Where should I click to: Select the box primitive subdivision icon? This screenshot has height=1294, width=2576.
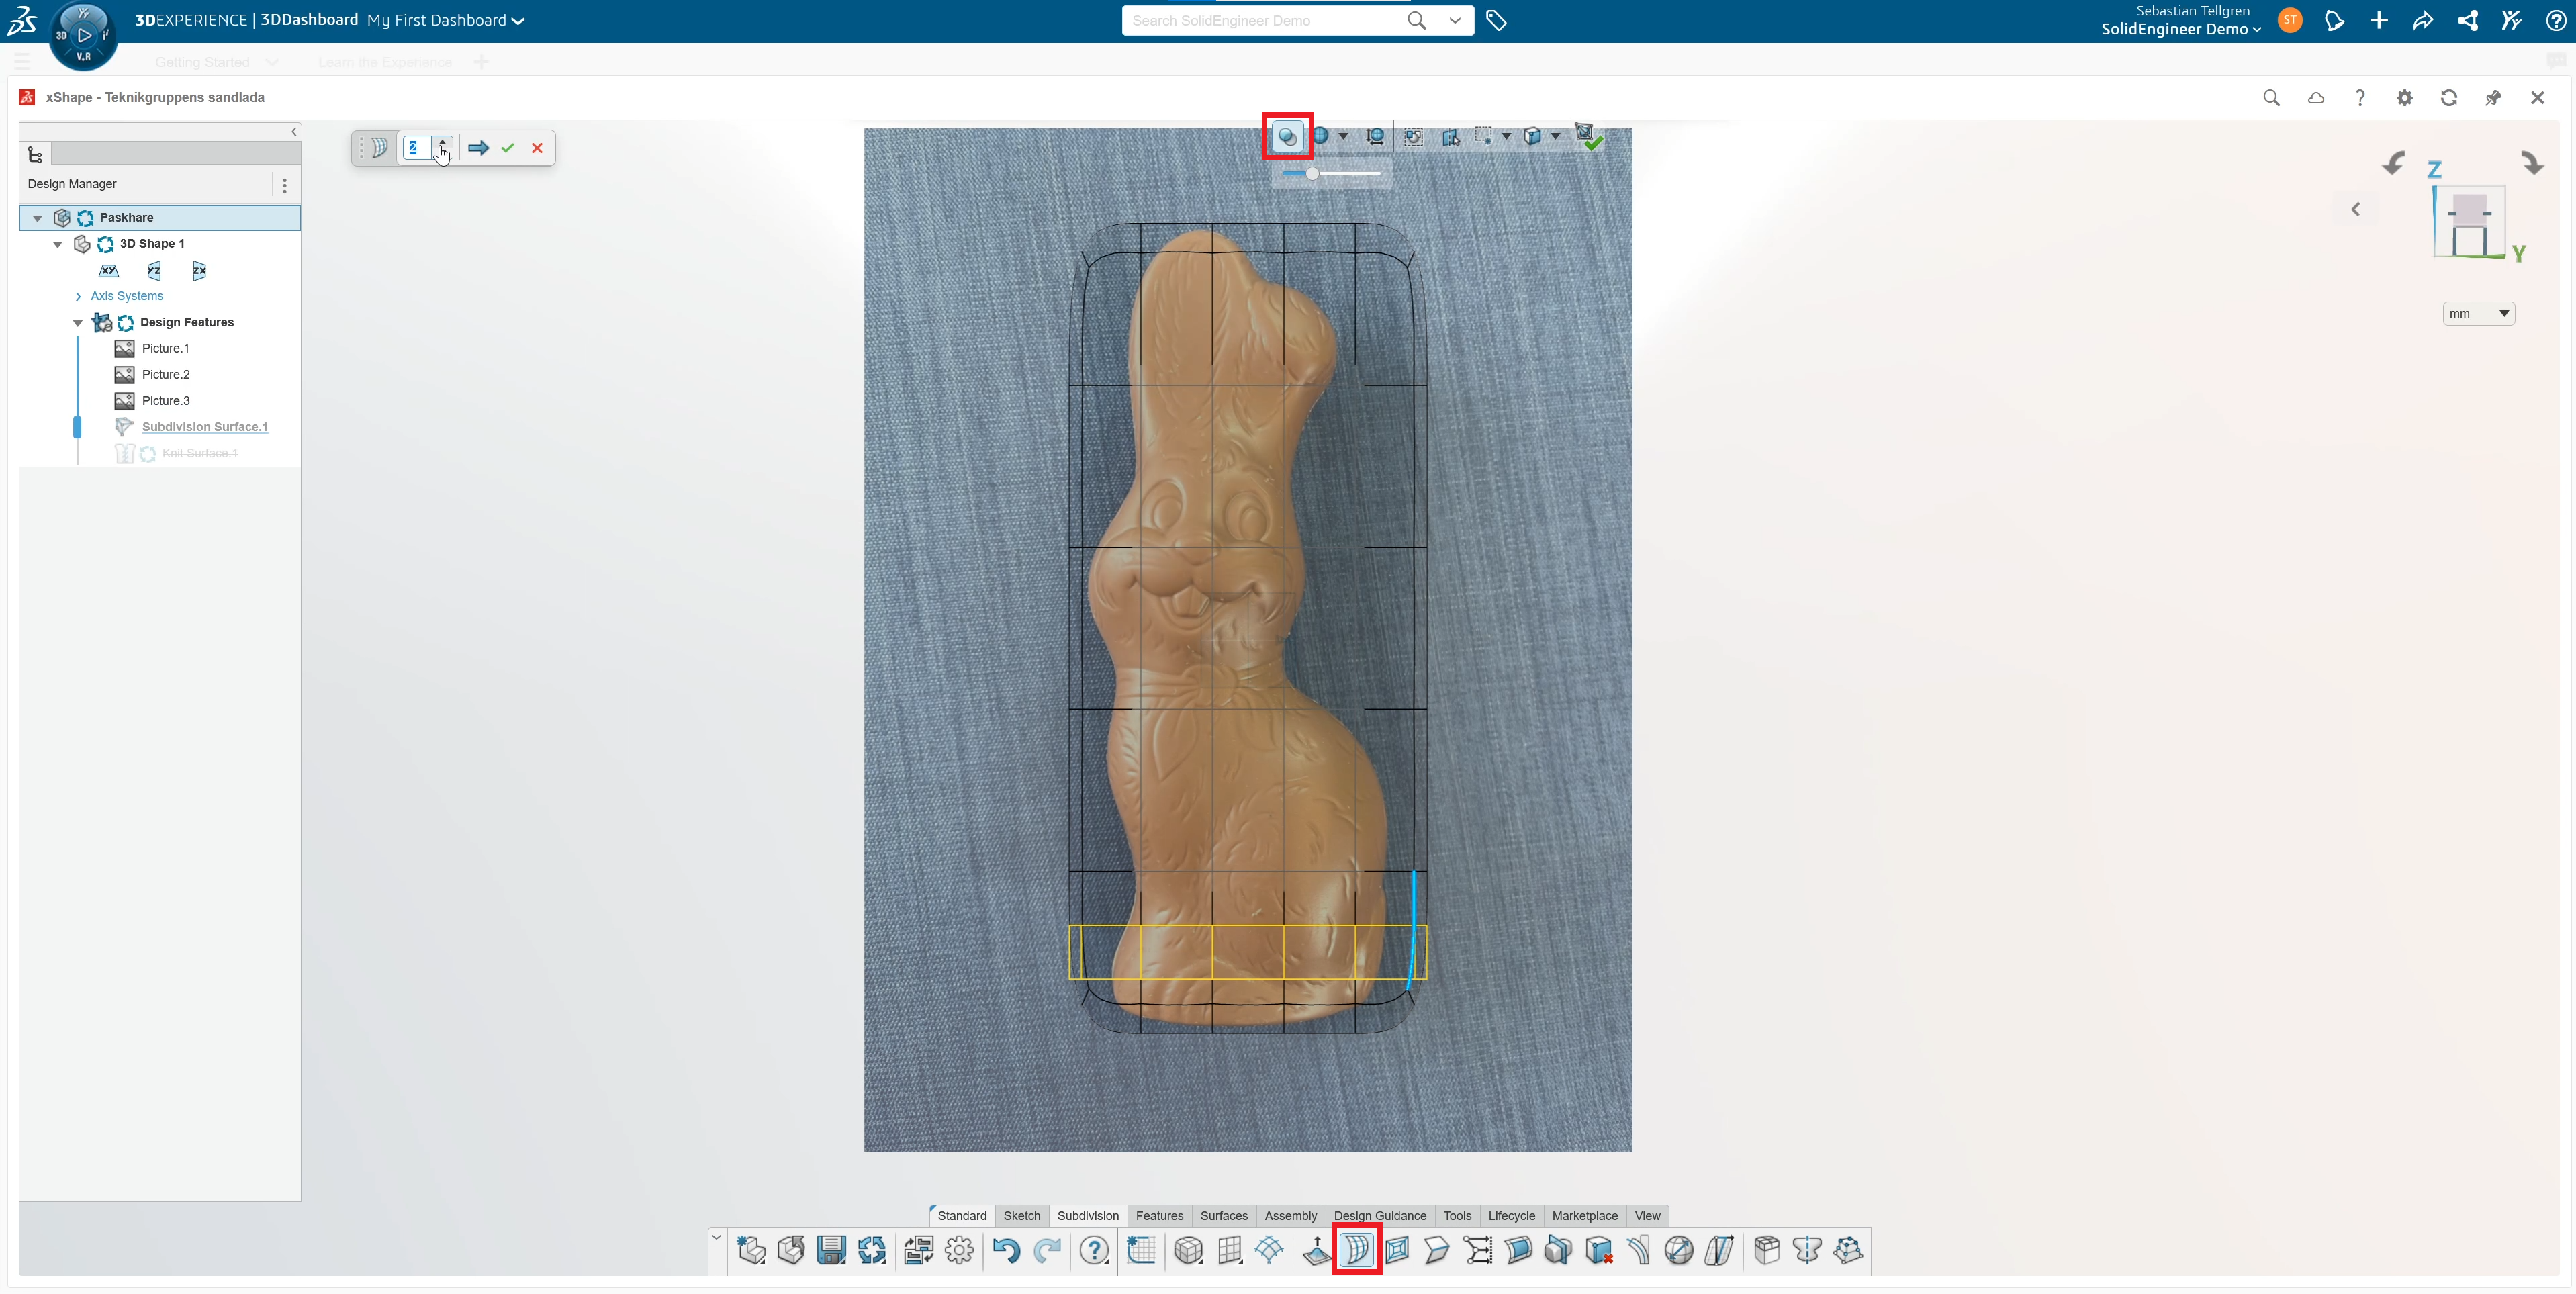(x=1188, y=1250)
